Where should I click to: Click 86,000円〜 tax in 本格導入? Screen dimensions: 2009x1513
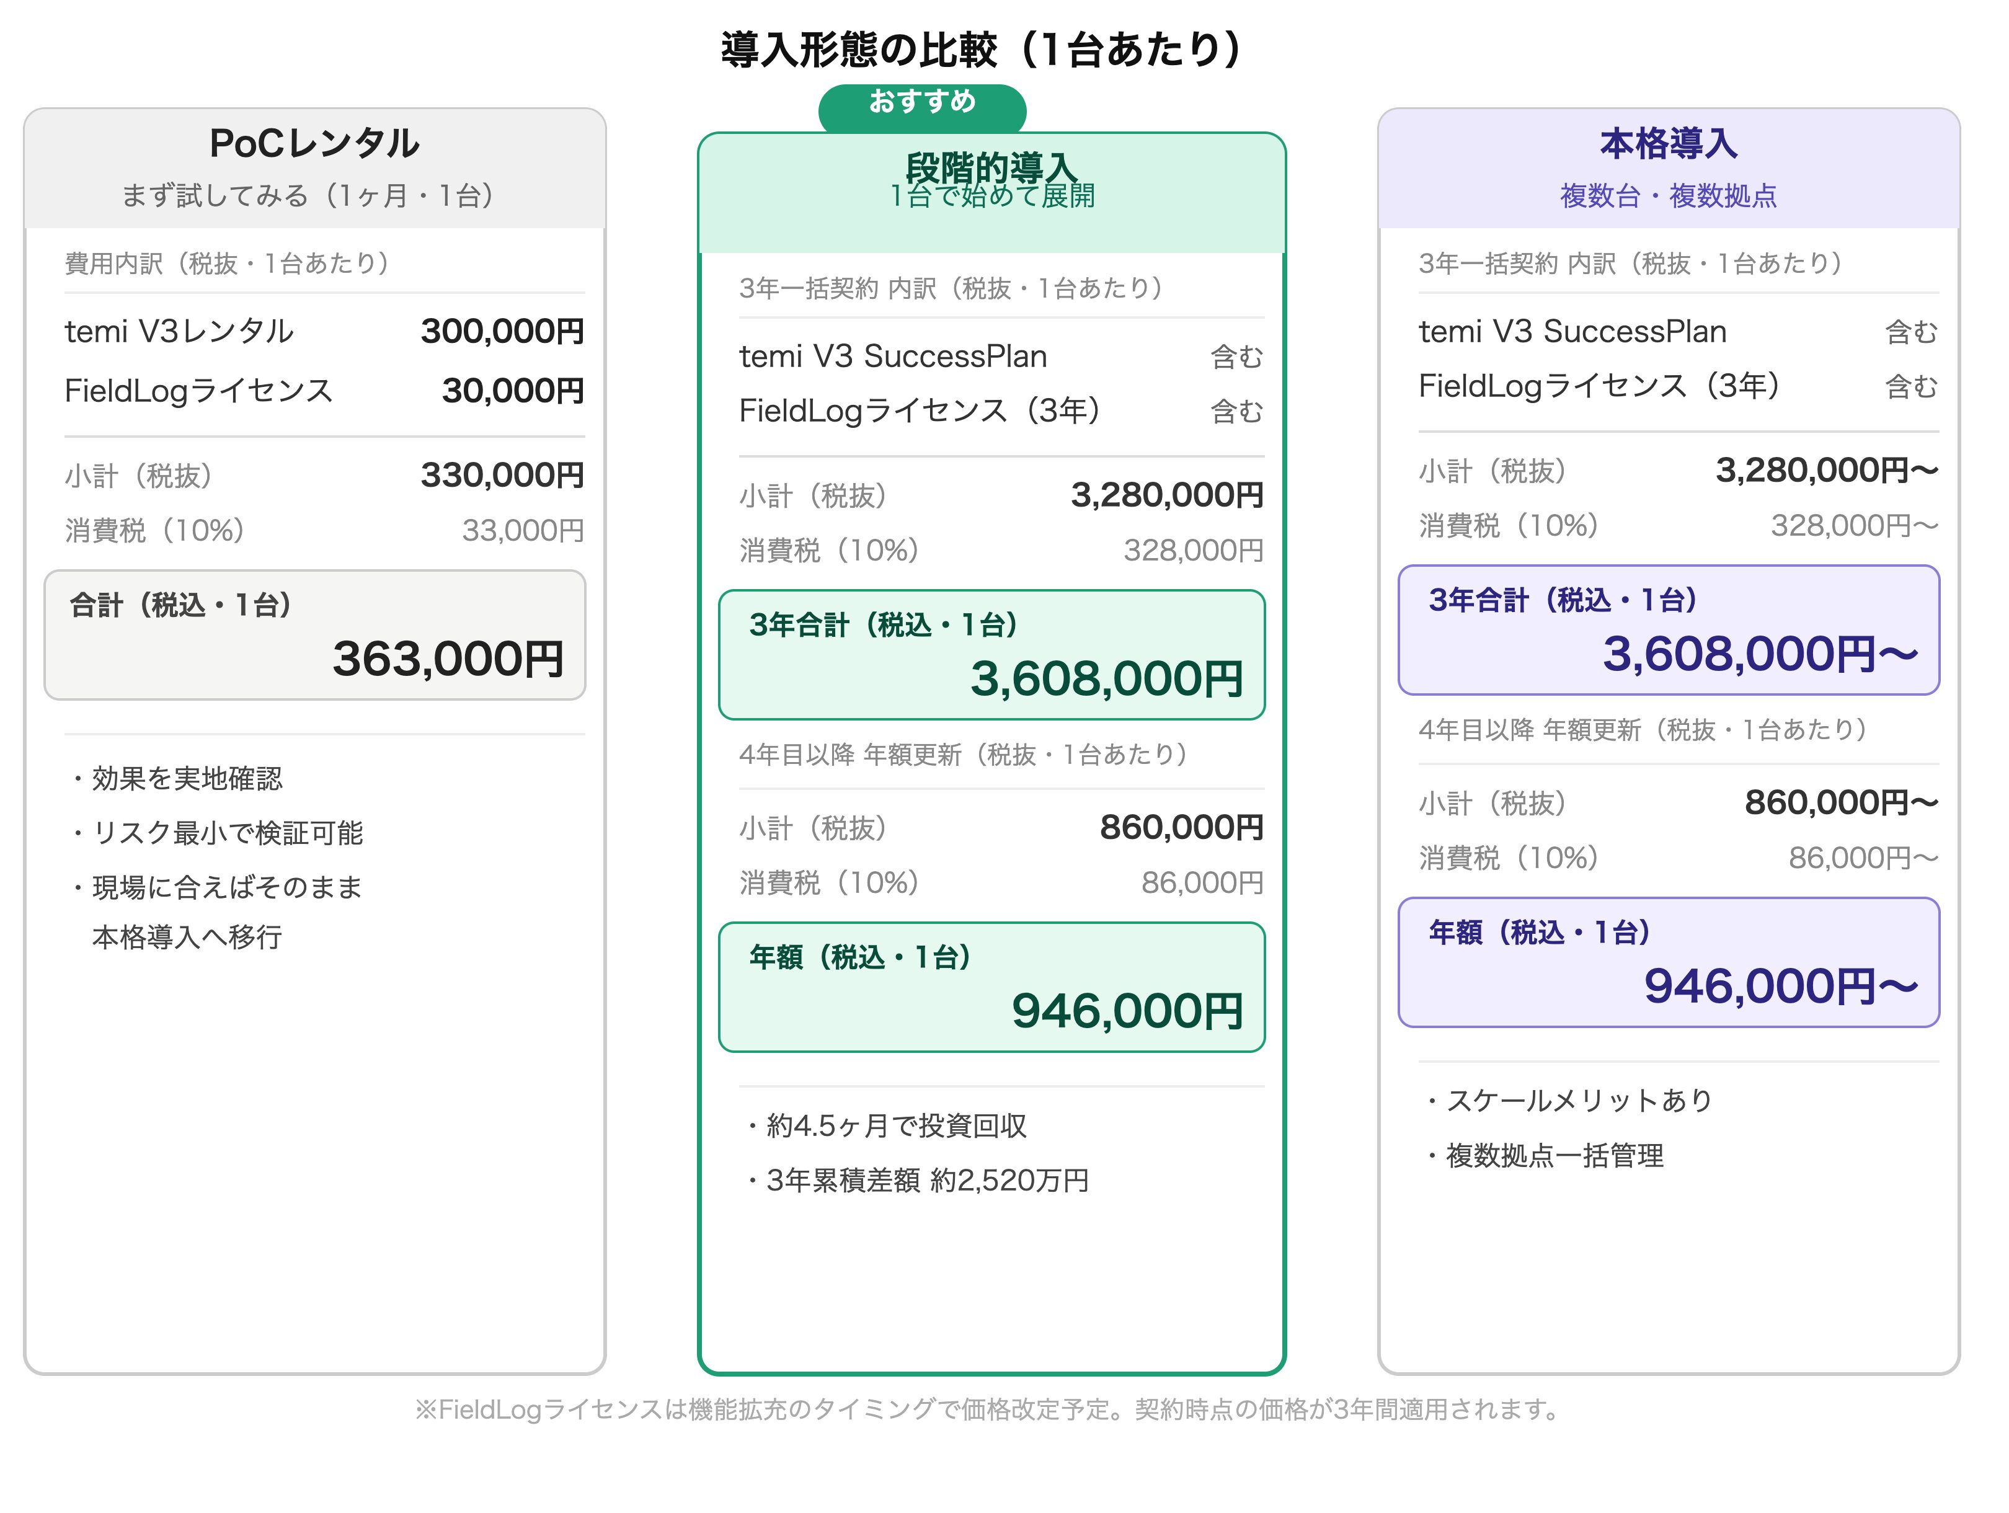click(1864, 858)
